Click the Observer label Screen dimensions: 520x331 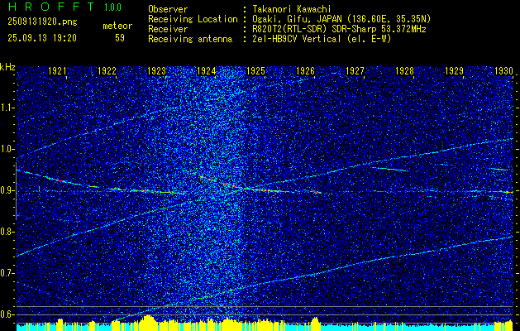coord(168,9)
